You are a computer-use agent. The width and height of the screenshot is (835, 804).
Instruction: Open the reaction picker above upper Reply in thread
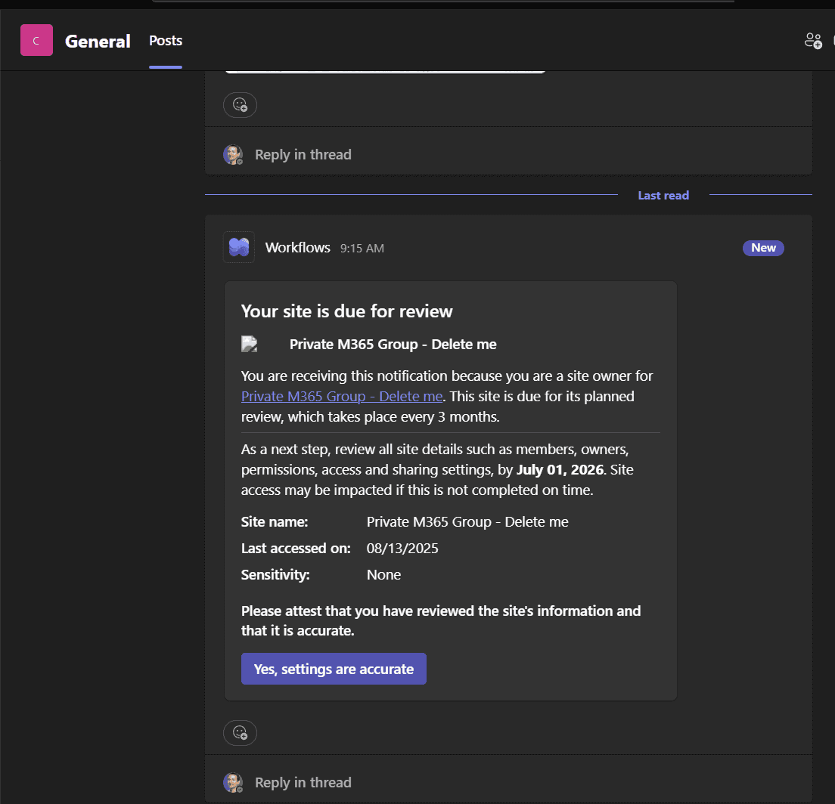click(240, 105)
